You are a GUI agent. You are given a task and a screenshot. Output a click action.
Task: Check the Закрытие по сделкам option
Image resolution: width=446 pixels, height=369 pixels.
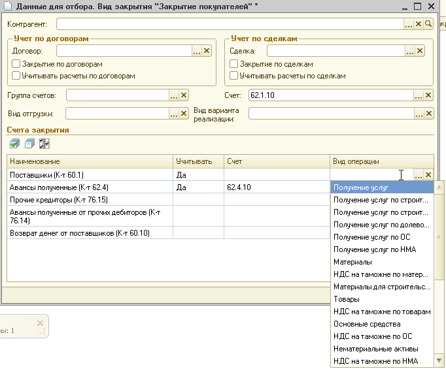point(233,65)
